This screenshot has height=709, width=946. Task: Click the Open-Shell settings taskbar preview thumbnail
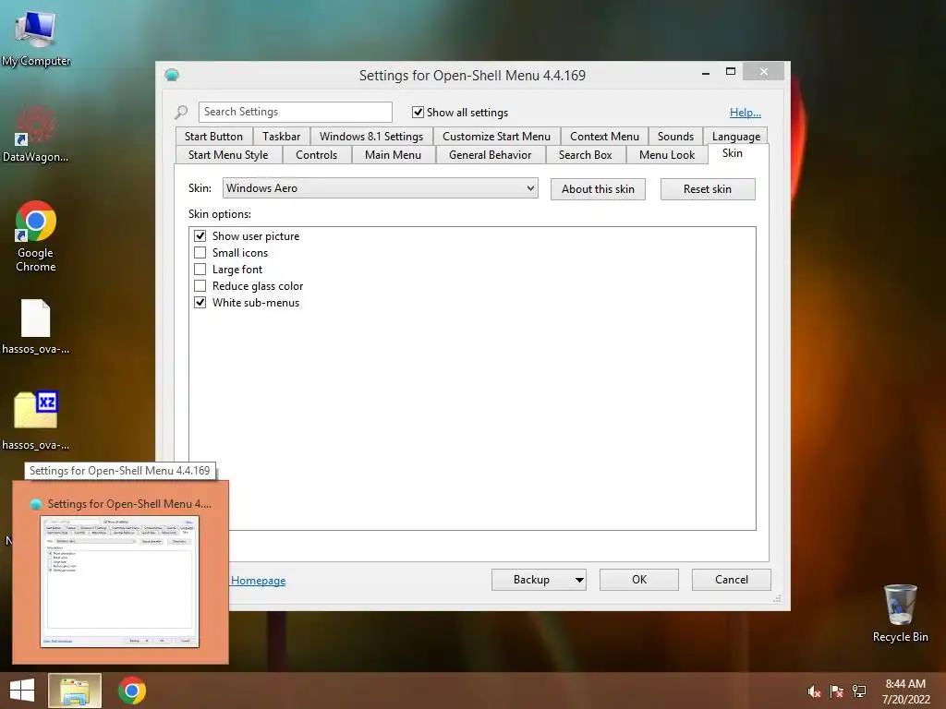[119, 582]
